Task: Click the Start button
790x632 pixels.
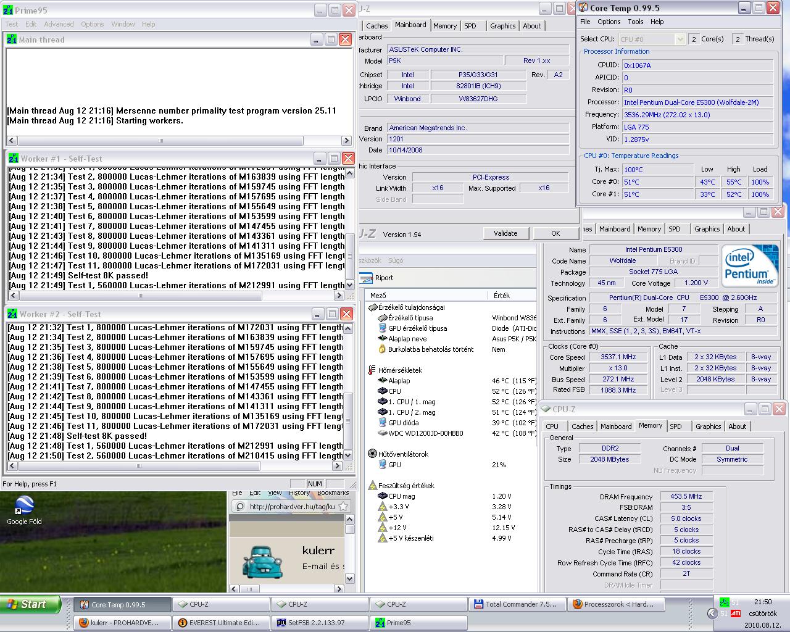Action: [x=31, y=604]
